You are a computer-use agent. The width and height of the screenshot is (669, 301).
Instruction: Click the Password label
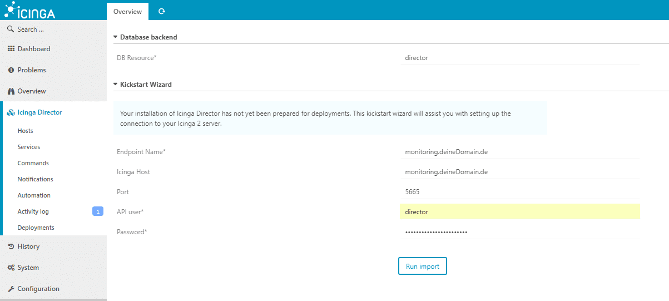[132, 232]
